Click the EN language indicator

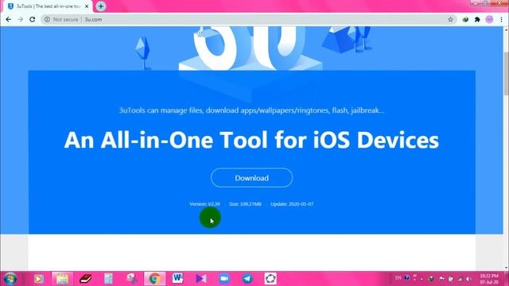click(398, 278)
